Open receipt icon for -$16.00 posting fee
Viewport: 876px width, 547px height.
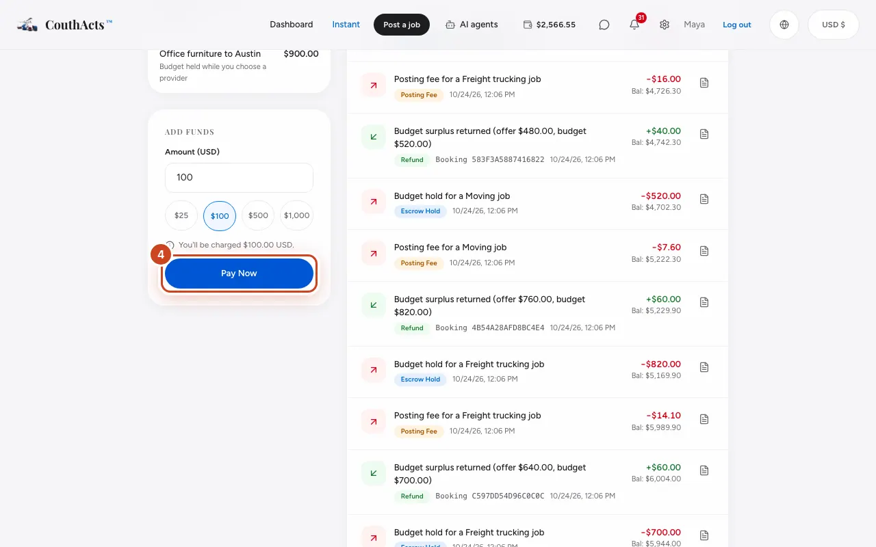point(704,83)
